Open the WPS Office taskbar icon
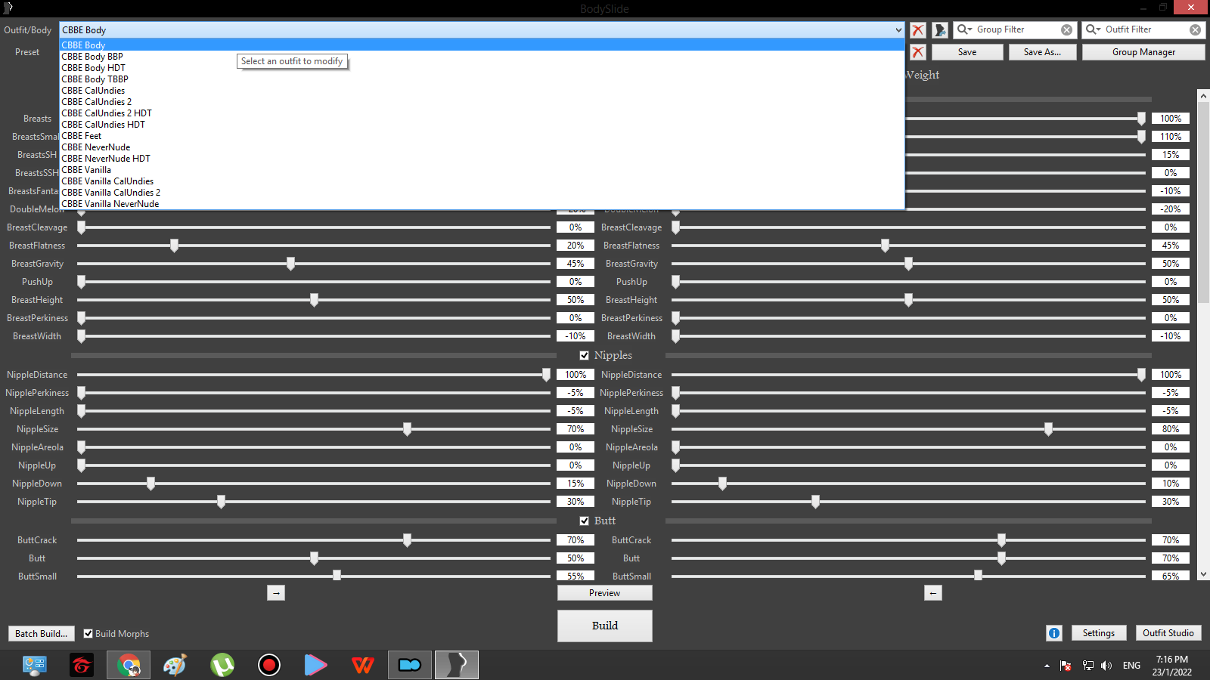This screenshot has width=1210, height=680. point(363,665)
